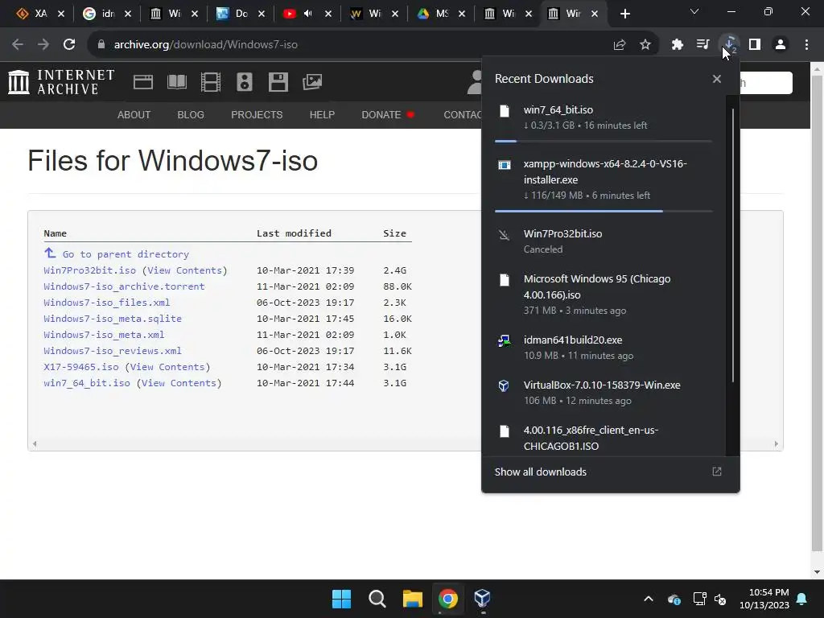The width and height of the screenshot is (824, 618).
Task: Show hidden system tray icons
Action: point(649,599)
